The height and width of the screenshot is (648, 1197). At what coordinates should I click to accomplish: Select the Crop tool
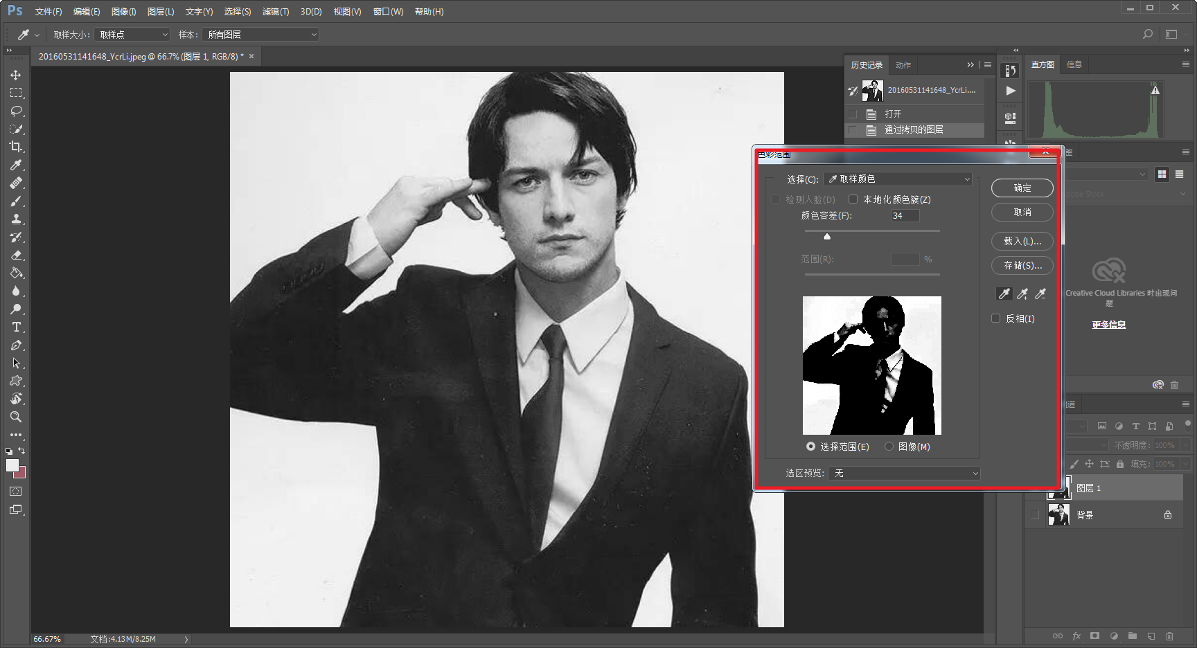click(15, 147)
